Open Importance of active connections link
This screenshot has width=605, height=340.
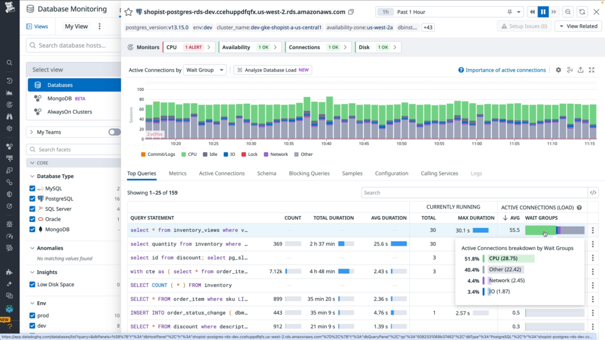click(505, 70)
